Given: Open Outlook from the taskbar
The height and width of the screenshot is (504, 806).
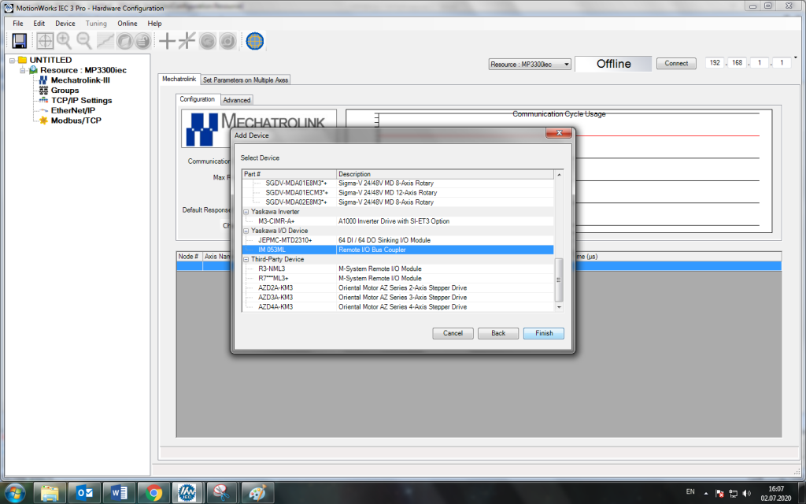Looking at the screenshot, I should point(84,493).
